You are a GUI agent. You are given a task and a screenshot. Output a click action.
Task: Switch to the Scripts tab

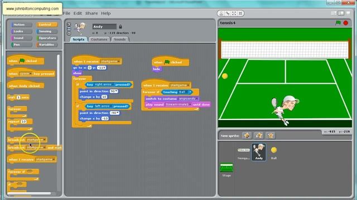(78, 39)
